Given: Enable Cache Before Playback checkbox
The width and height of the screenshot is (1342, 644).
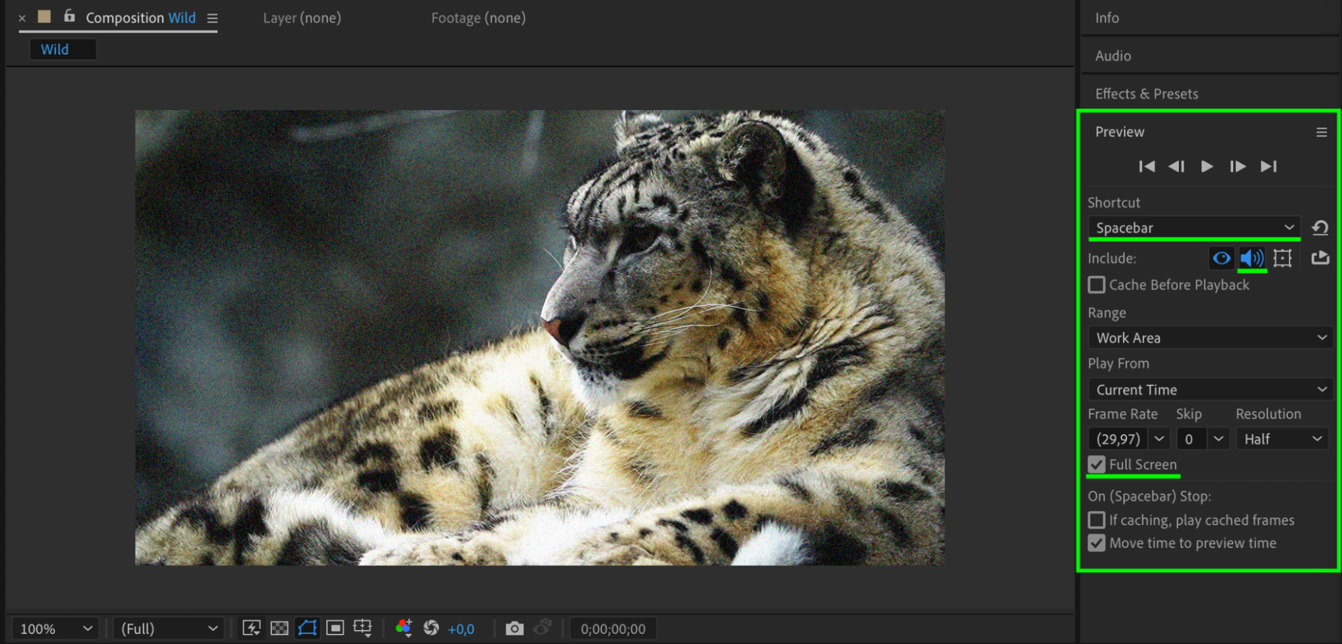Looking at the screenshot, I should [x=1096, y=285].
